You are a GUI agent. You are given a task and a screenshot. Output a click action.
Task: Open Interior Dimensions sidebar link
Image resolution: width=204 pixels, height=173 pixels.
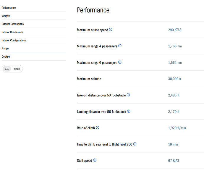12,32
